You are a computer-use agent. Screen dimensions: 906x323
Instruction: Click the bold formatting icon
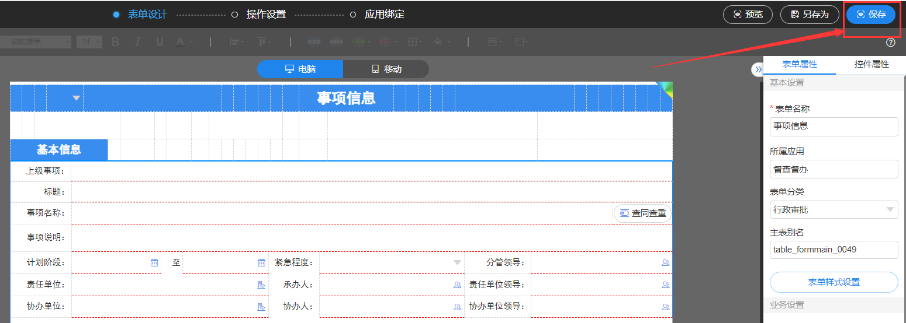(x=115, y=42)
